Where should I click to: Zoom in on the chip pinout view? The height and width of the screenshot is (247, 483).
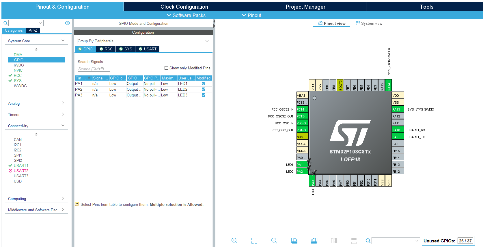[x=234, y=241]
